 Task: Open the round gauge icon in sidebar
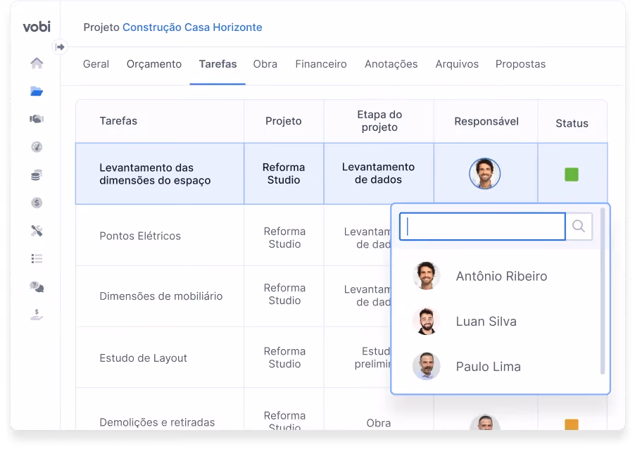(37, 146)
